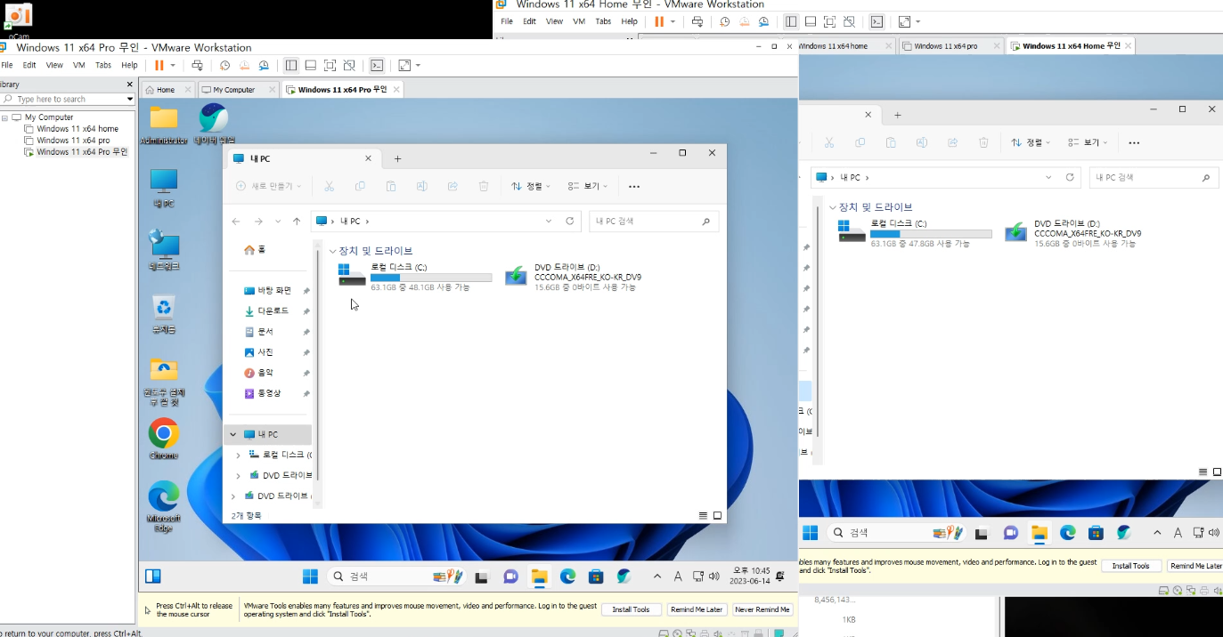Click the Rename icon in right Home 무인 Explorer

pyautogui.click(x=921, y=142)
